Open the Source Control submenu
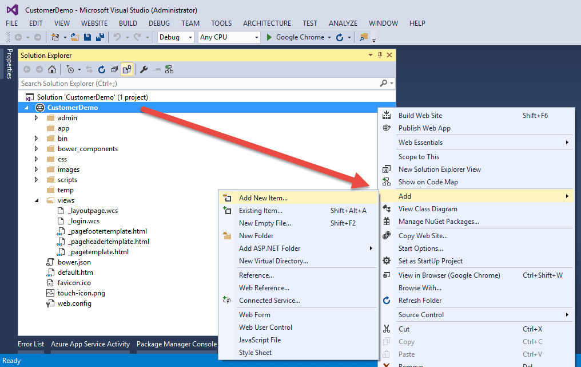Image resolution: width=581 pixels, height=367 pixels. coord(477,315)
